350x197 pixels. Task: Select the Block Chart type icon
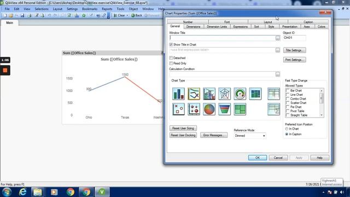pyautogui.click(x=240, y=109)
